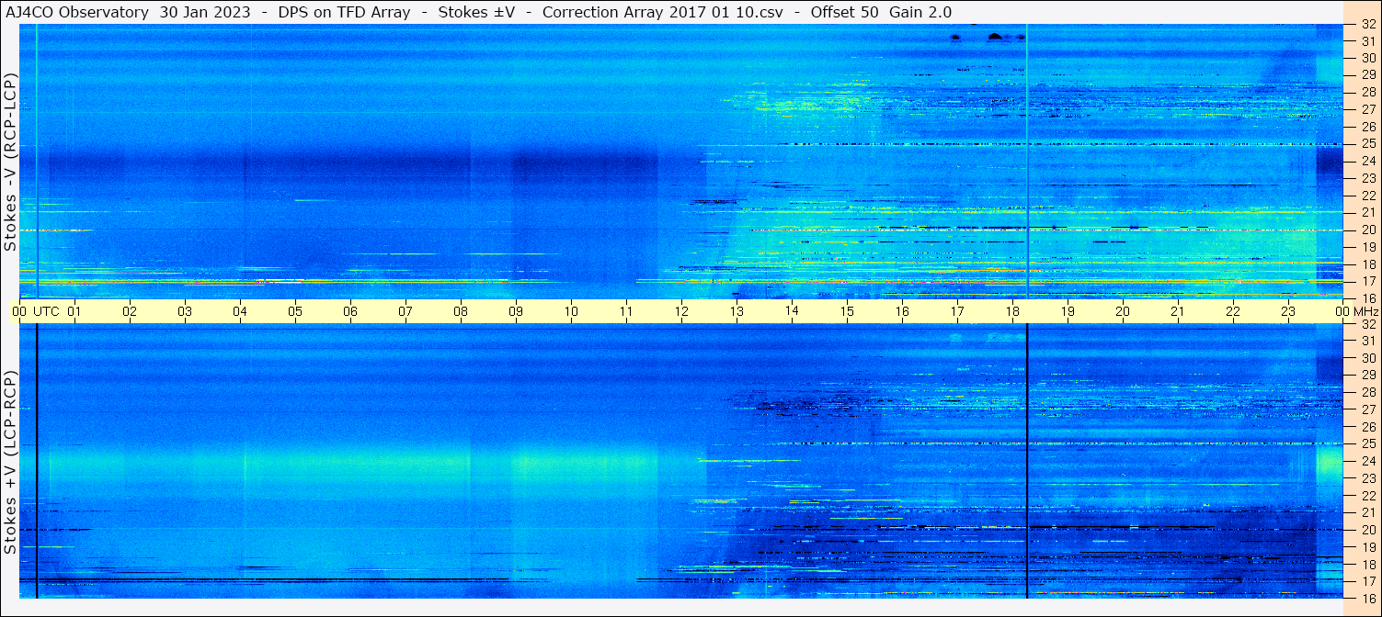
Task: Mark hour 18 on the UTC time axis
Action: pyautogui.click(x=1012, y=311)
